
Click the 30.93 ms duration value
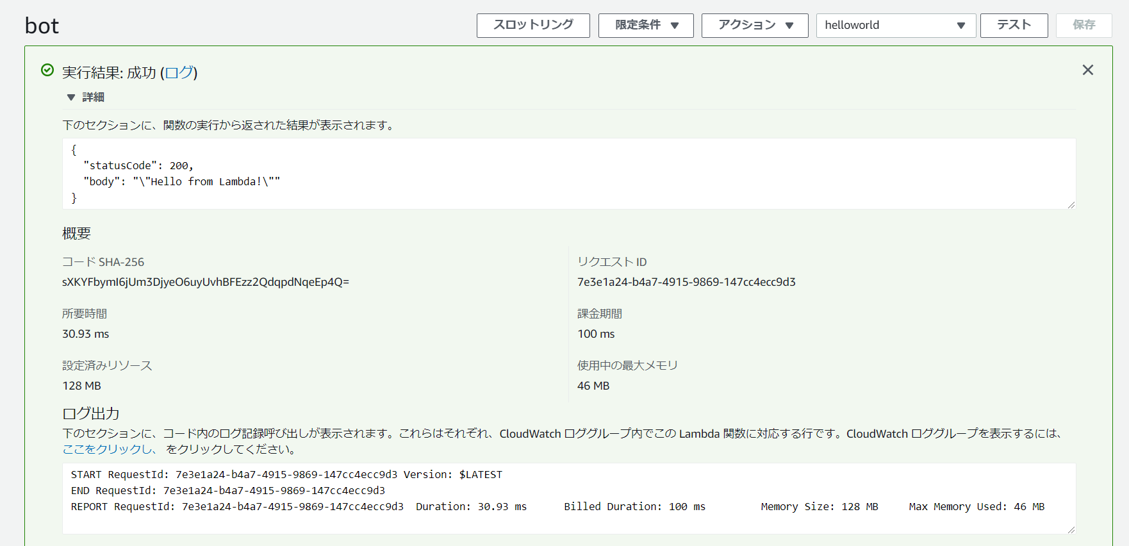pos(86,334)
